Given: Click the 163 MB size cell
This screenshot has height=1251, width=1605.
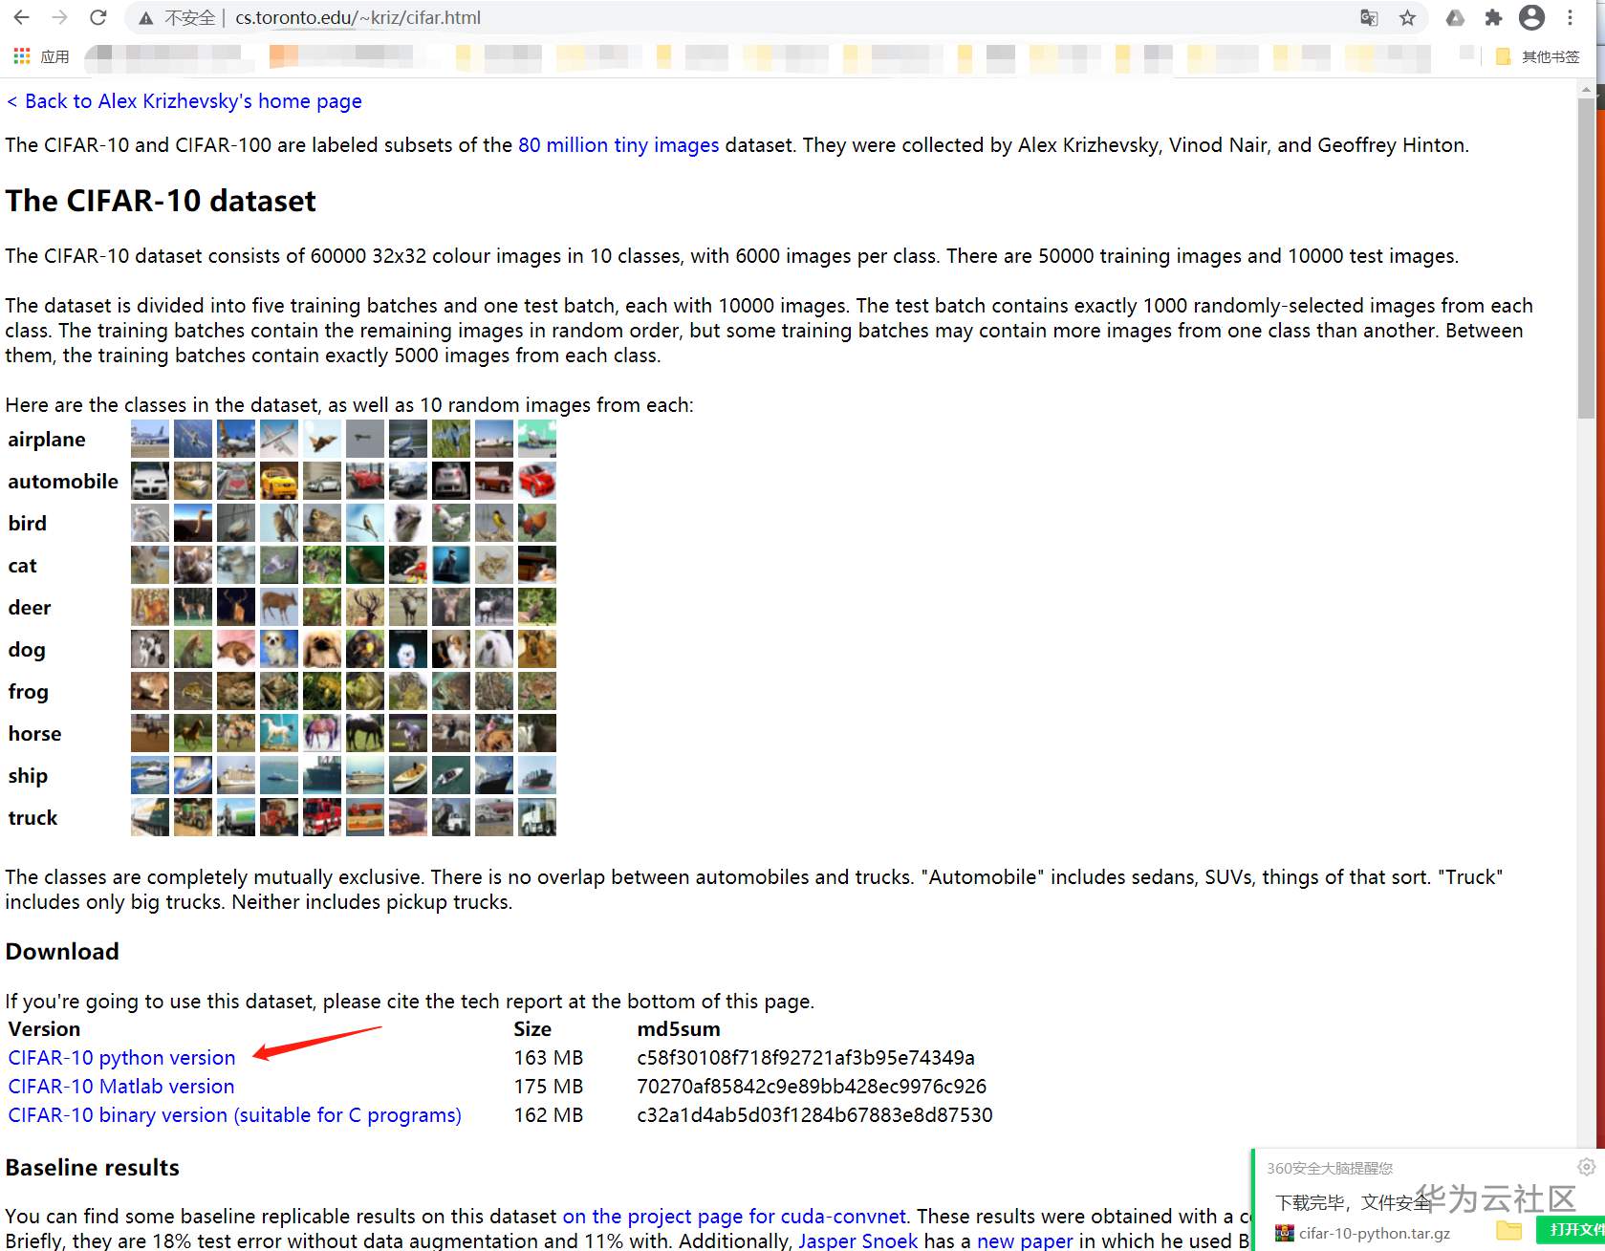Looking at the screenshot, I should [x=549, y=1058].
